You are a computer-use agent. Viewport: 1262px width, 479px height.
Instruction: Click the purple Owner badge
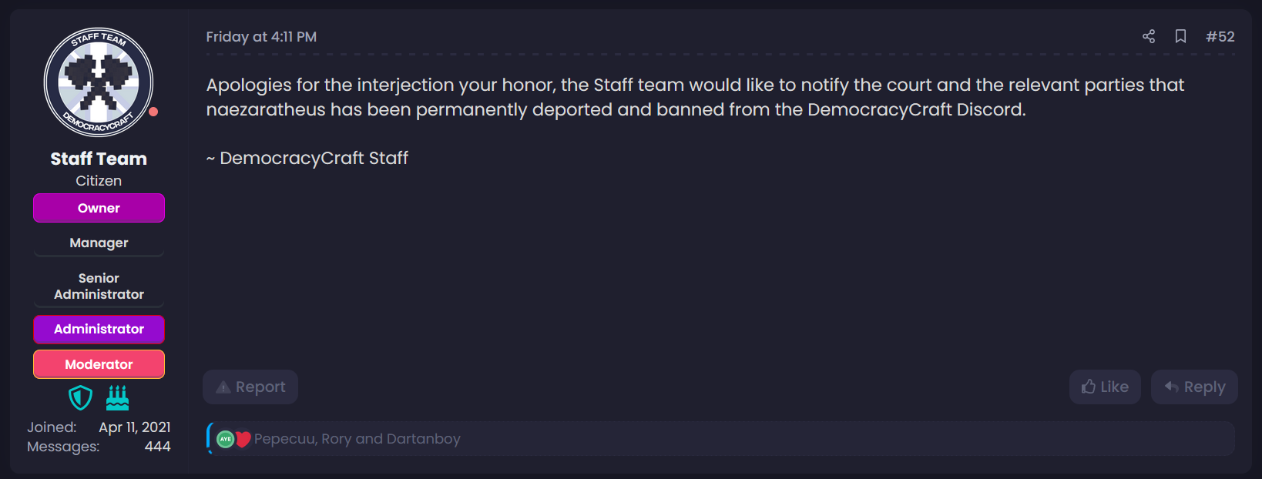pyautogui.click(x=99, y=208)
